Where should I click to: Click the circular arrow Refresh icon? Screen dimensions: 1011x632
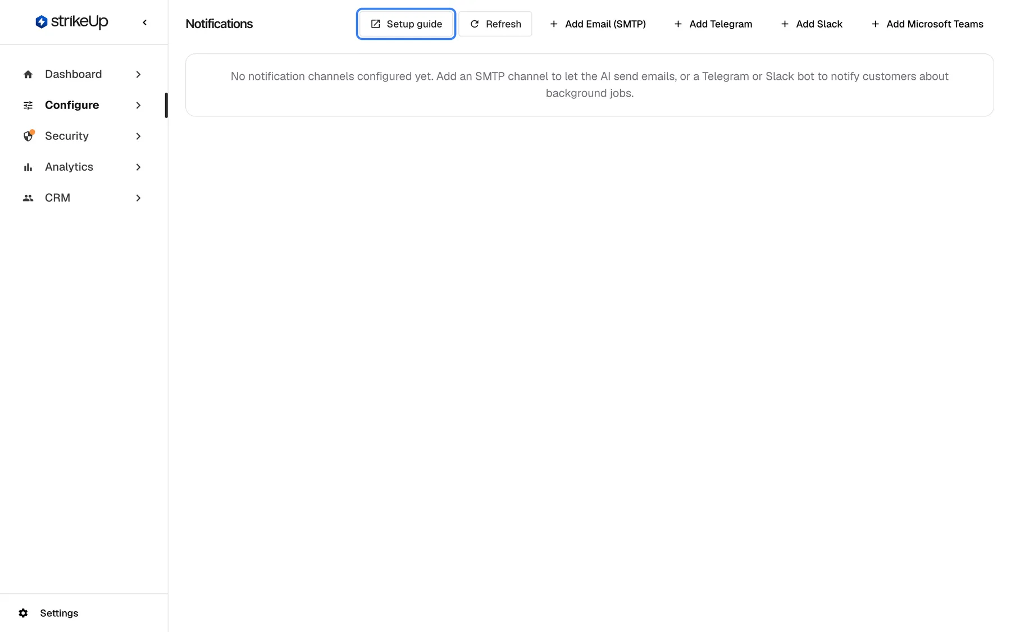[475, 24]
